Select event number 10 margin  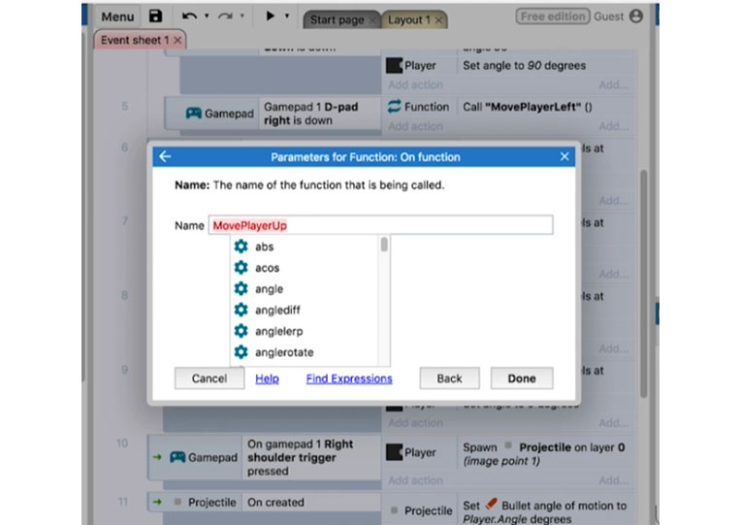pos(122,443)
